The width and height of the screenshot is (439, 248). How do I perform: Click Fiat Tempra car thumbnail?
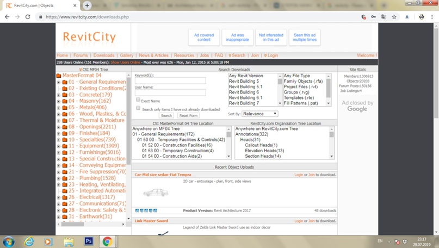tap(156, 193)
